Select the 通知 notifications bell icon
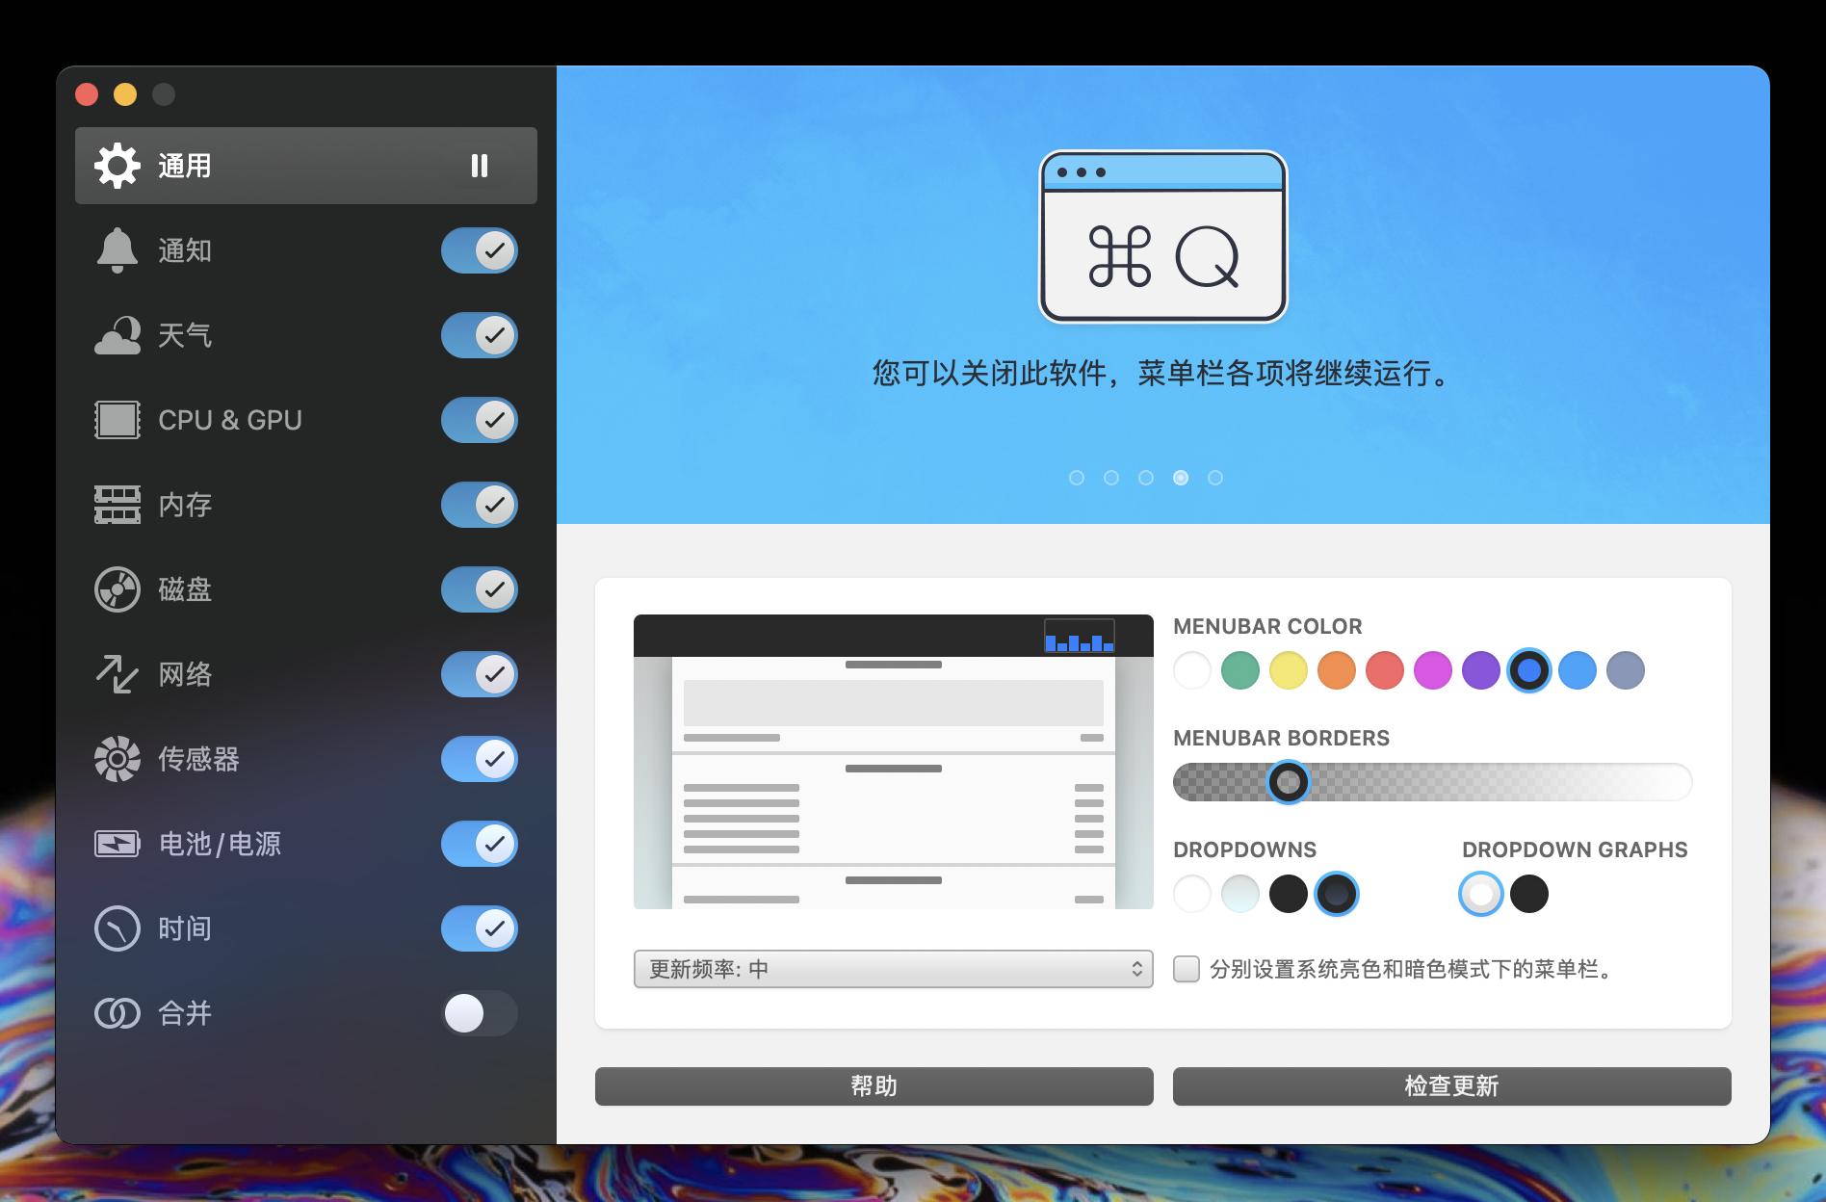The image size is (1826, 1202). click(117, 250)
